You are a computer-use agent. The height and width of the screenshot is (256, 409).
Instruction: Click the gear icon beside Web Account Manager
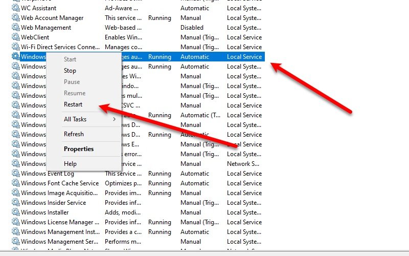point(16,18)
